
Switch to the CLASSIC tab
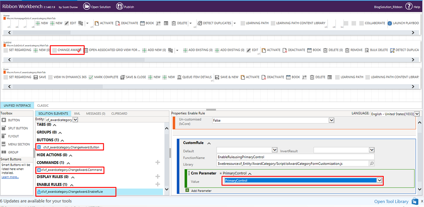point(43,105)
